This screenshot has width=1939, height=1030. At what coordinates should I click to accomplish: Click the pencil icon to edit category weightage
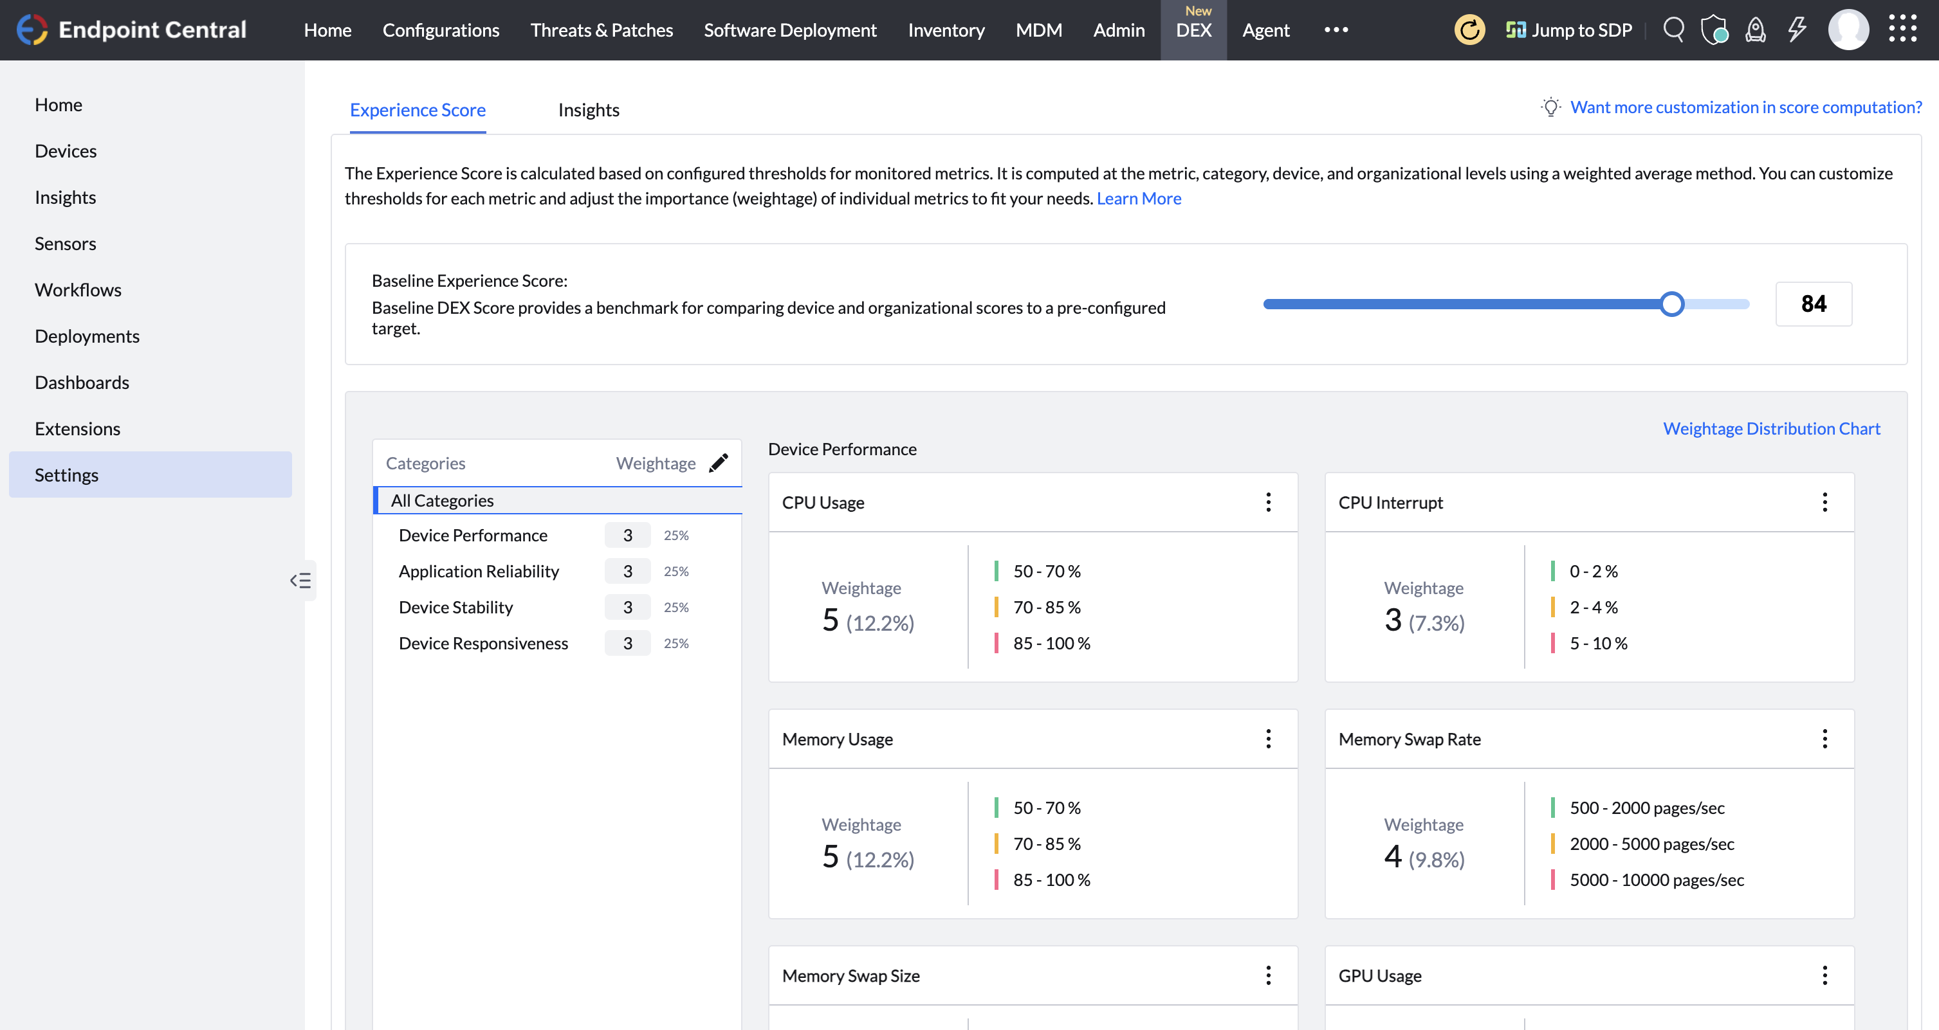[718, 463]
